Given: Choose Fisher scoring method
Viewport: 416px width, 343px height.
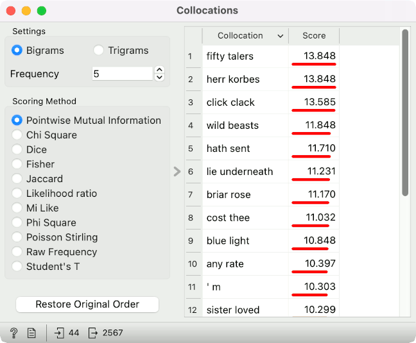Looking at the screenshot, I should pos(17,164).
